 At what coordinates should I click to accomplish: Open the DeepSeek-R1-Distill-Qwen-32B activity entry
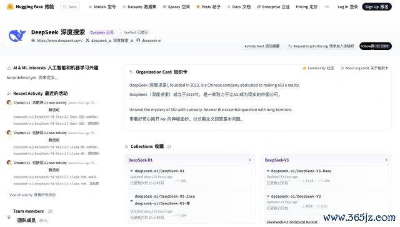coord(56,120)
